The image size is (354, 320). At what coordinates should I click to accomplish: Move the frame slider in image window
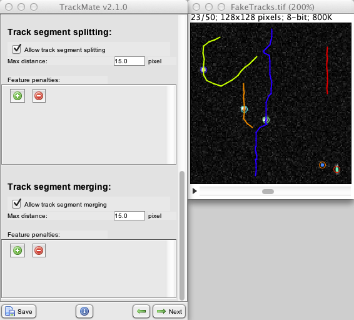tap(268, 192)
